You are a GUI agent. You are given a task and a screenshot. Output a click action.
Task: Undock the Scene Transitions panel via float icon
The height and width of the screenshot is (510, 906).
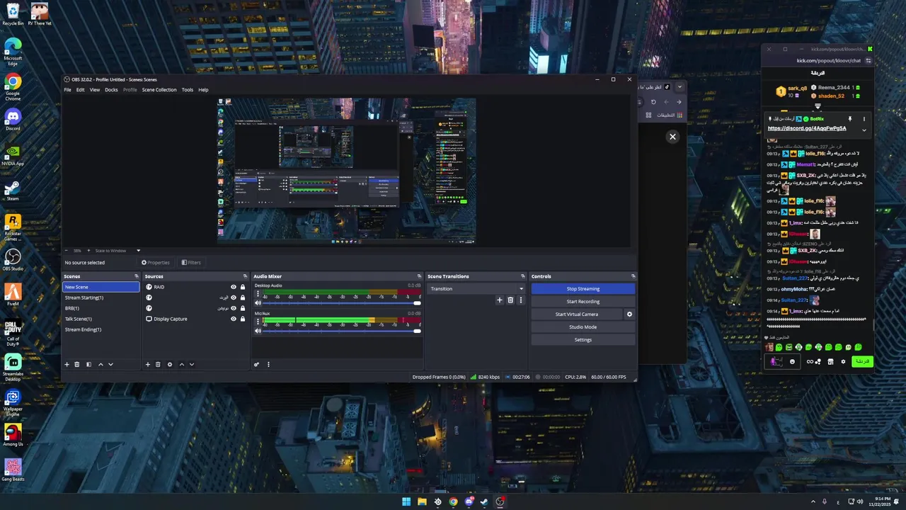[x=523, y=276]
